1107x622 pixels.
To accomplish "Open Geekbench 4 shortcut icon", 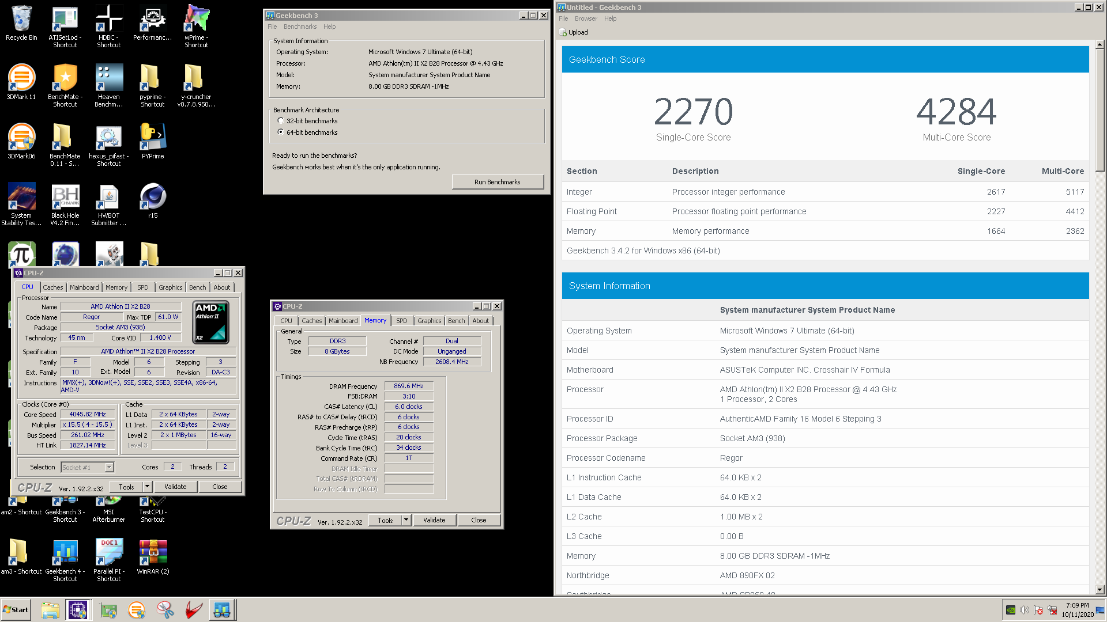I will (x=65, y=560).
